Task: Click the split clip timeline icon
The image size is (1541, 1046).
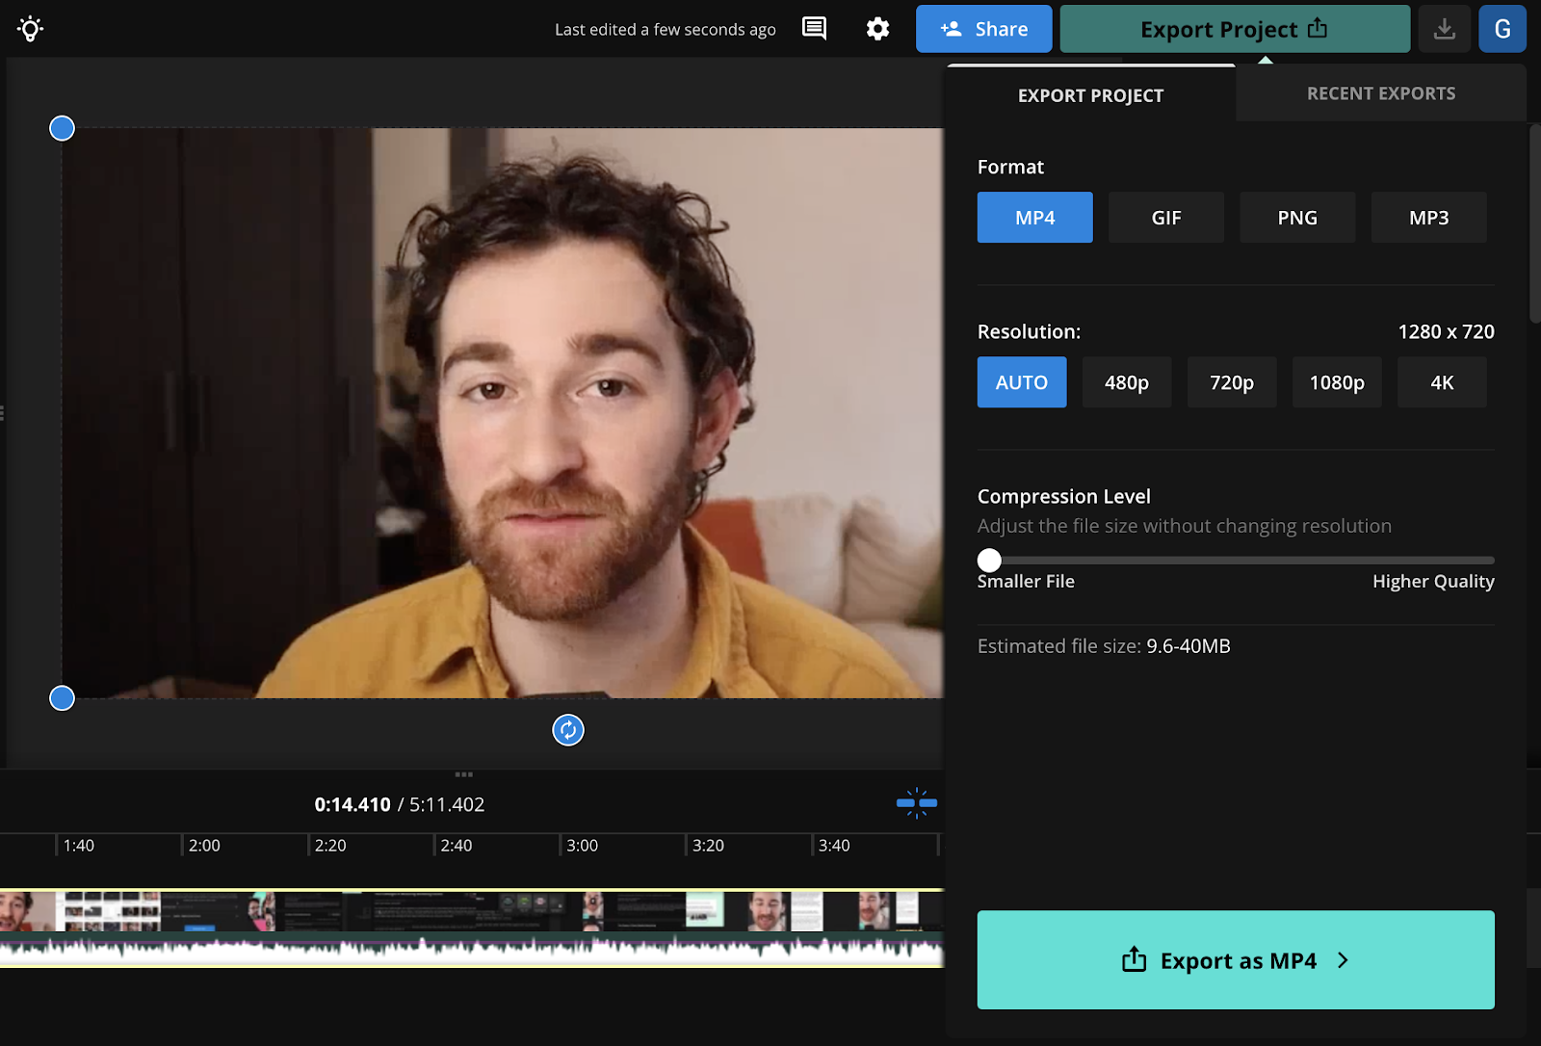Action: [x=917, y=802]
